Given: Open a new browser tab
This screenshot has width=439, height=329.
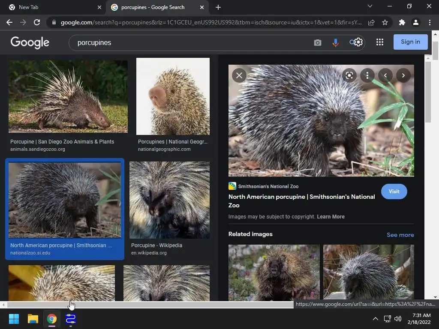Looking at the screenshot, I should pos(218,7).
